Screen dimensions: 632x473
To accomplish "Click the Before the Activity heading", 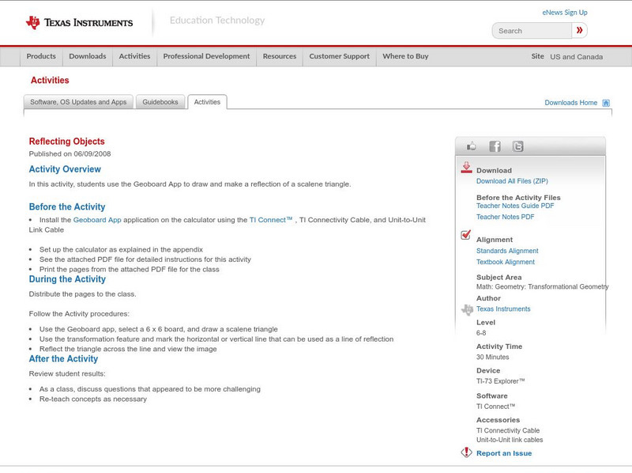I will (67, 206).
